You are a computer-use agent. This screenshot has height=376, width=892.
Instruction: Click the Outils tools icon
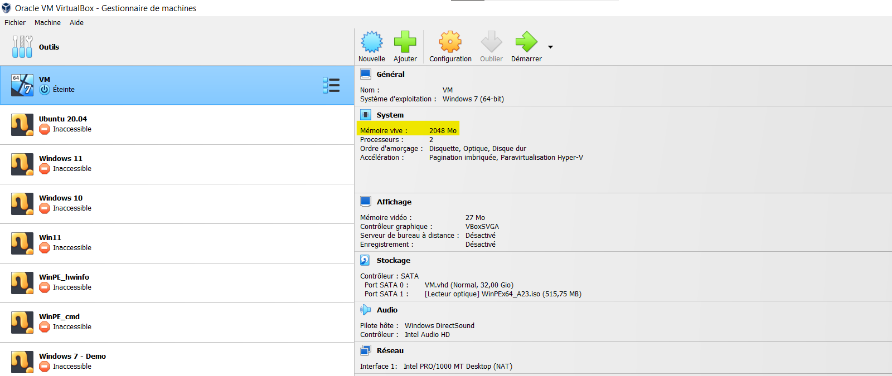pyautogui.click(x=22, y=47)
